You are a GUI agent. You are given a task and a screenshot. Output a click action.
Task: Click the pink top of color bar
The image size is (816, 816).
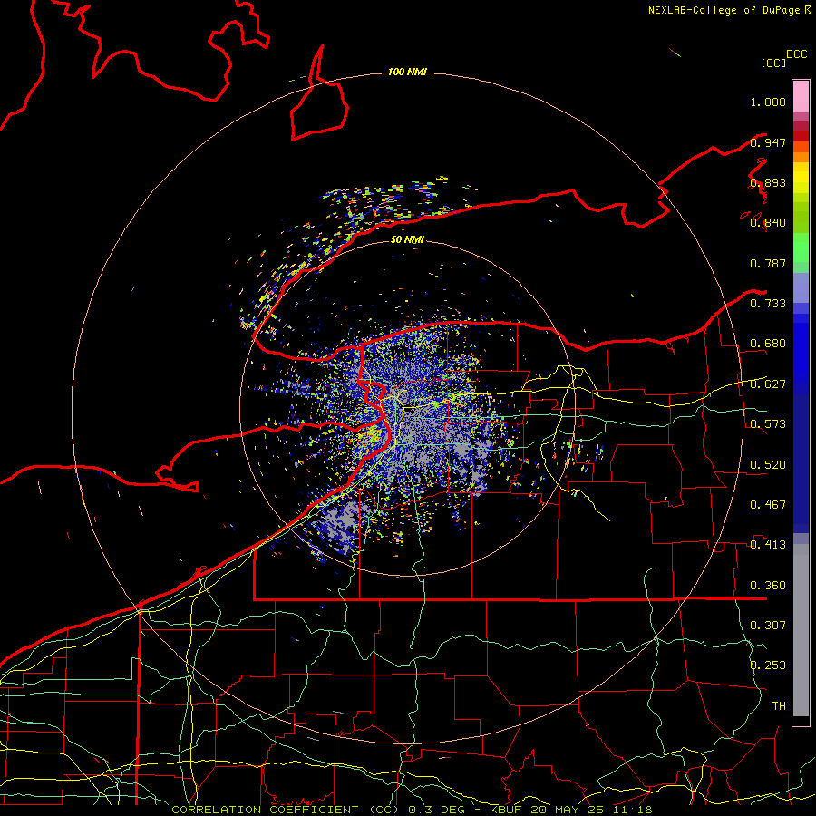(801, 96)
